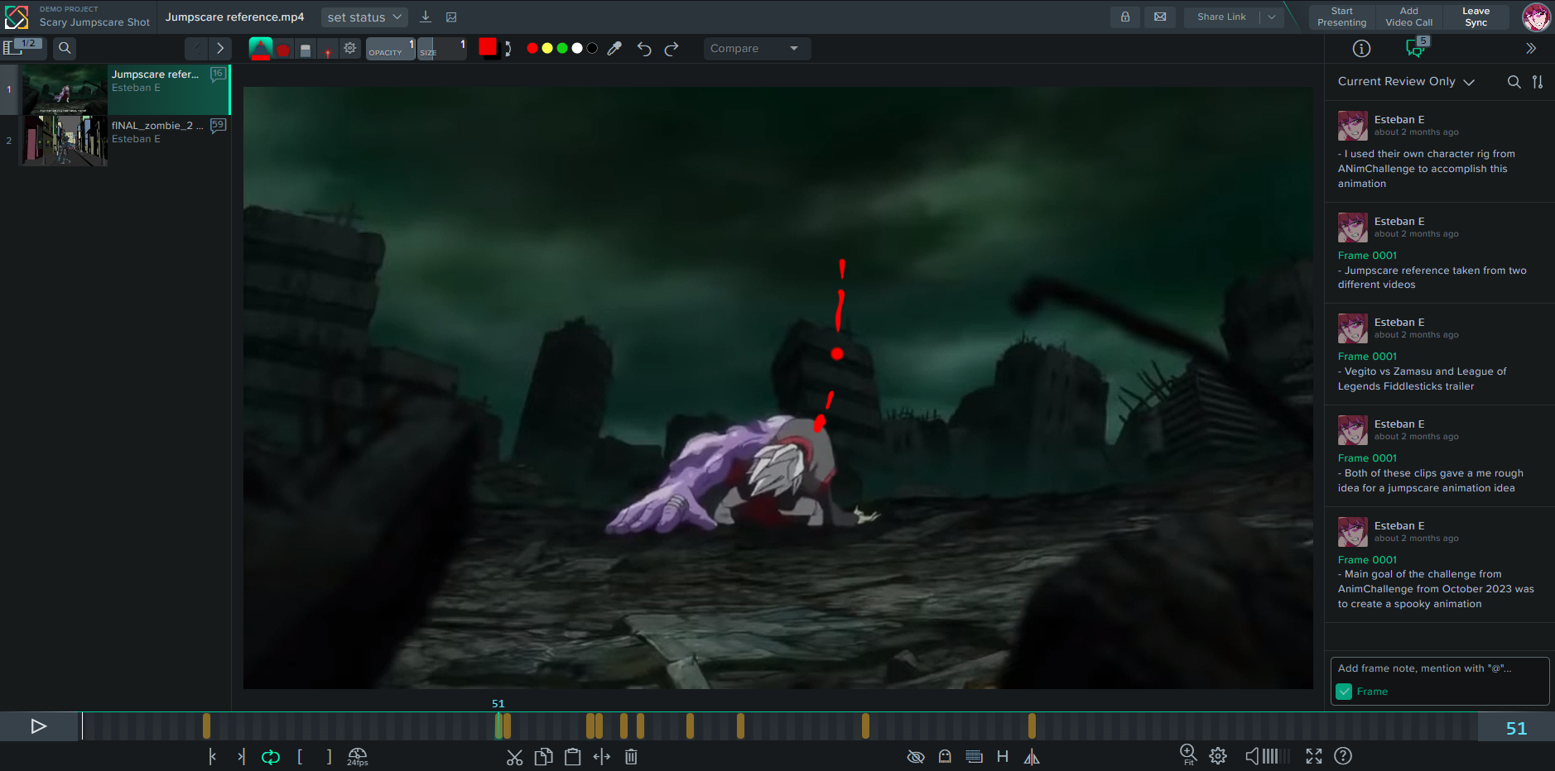
Task: Open the Current Review Only filter dropdown
Action: [1406, 81]
